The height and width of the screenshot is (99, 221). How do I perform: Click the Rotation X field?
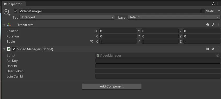click(118, 36)
